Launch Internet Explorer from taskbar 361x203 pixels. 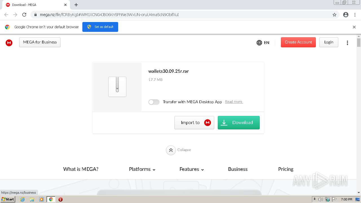pyautogui.click(x=23, y=199)
